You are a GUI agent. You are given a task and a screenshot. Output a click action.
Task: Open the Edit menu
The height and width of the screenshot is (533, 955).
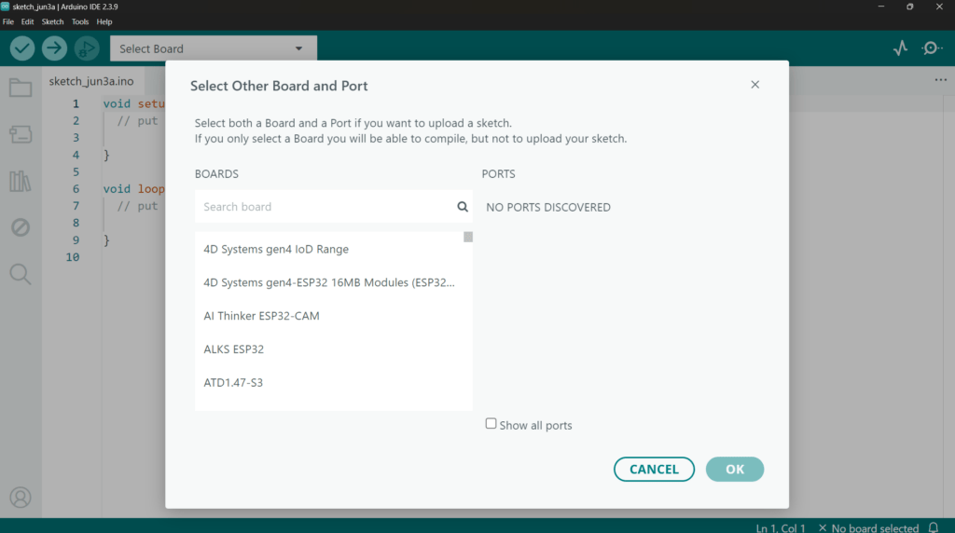27,22
